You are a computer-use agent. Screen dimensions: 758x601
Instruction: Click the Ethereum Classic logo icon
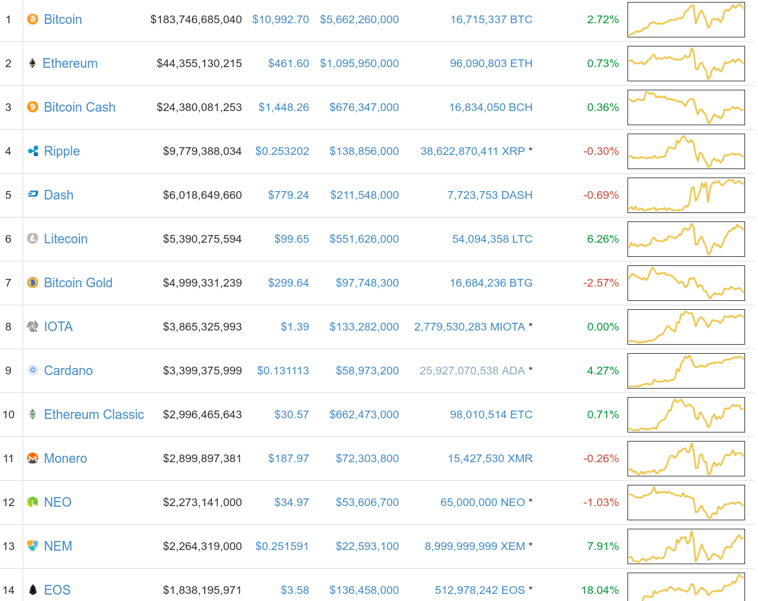(32, 414)
